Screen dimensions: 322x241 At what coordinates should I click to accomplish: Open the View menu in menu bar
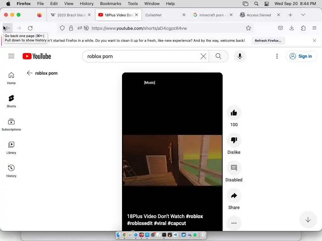[x=69, y=4]
